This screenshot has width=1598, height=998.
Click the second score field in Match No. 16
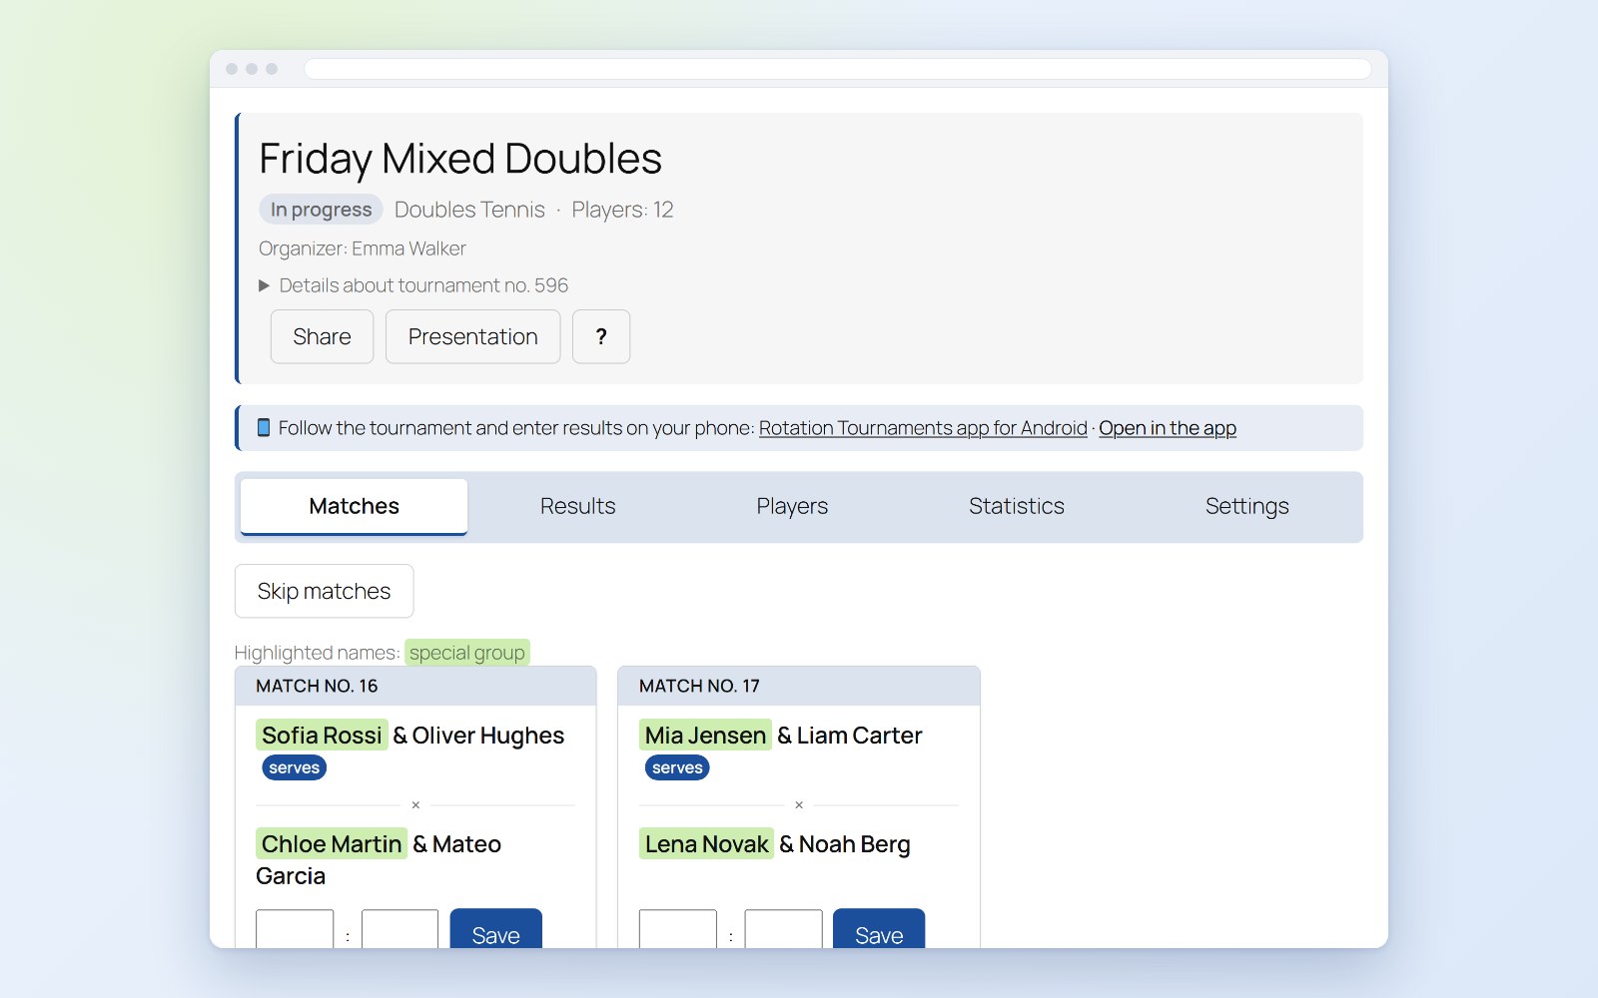tap(399, 930)
